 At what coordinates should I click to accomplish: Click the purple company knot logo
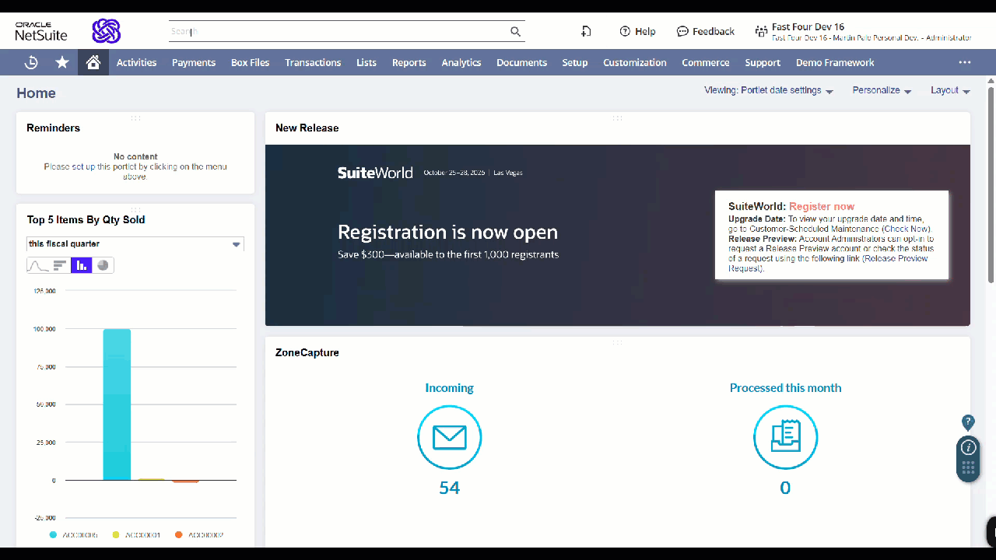point(107,31)
